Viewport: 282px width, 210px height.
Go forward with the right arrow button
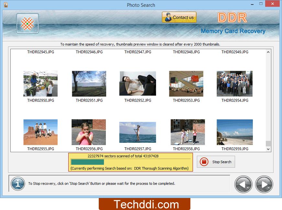pos(264,184)
